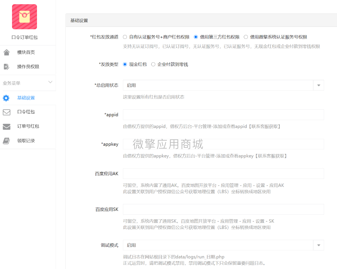Collapse the 业务菜单 section chevron
Screen dimensions: 337x269
(50, 82)
